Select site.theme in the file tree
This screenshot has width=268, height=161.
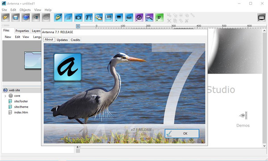(21, 107)
